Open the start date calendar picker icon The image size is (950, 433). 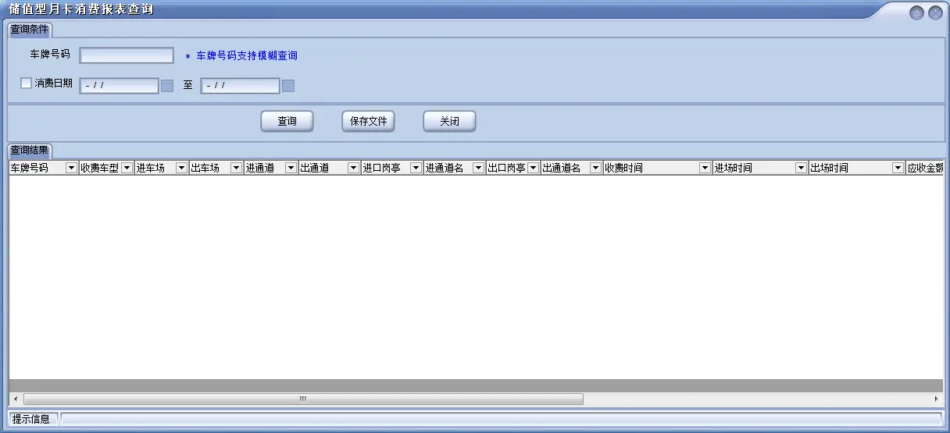[167, 86]
